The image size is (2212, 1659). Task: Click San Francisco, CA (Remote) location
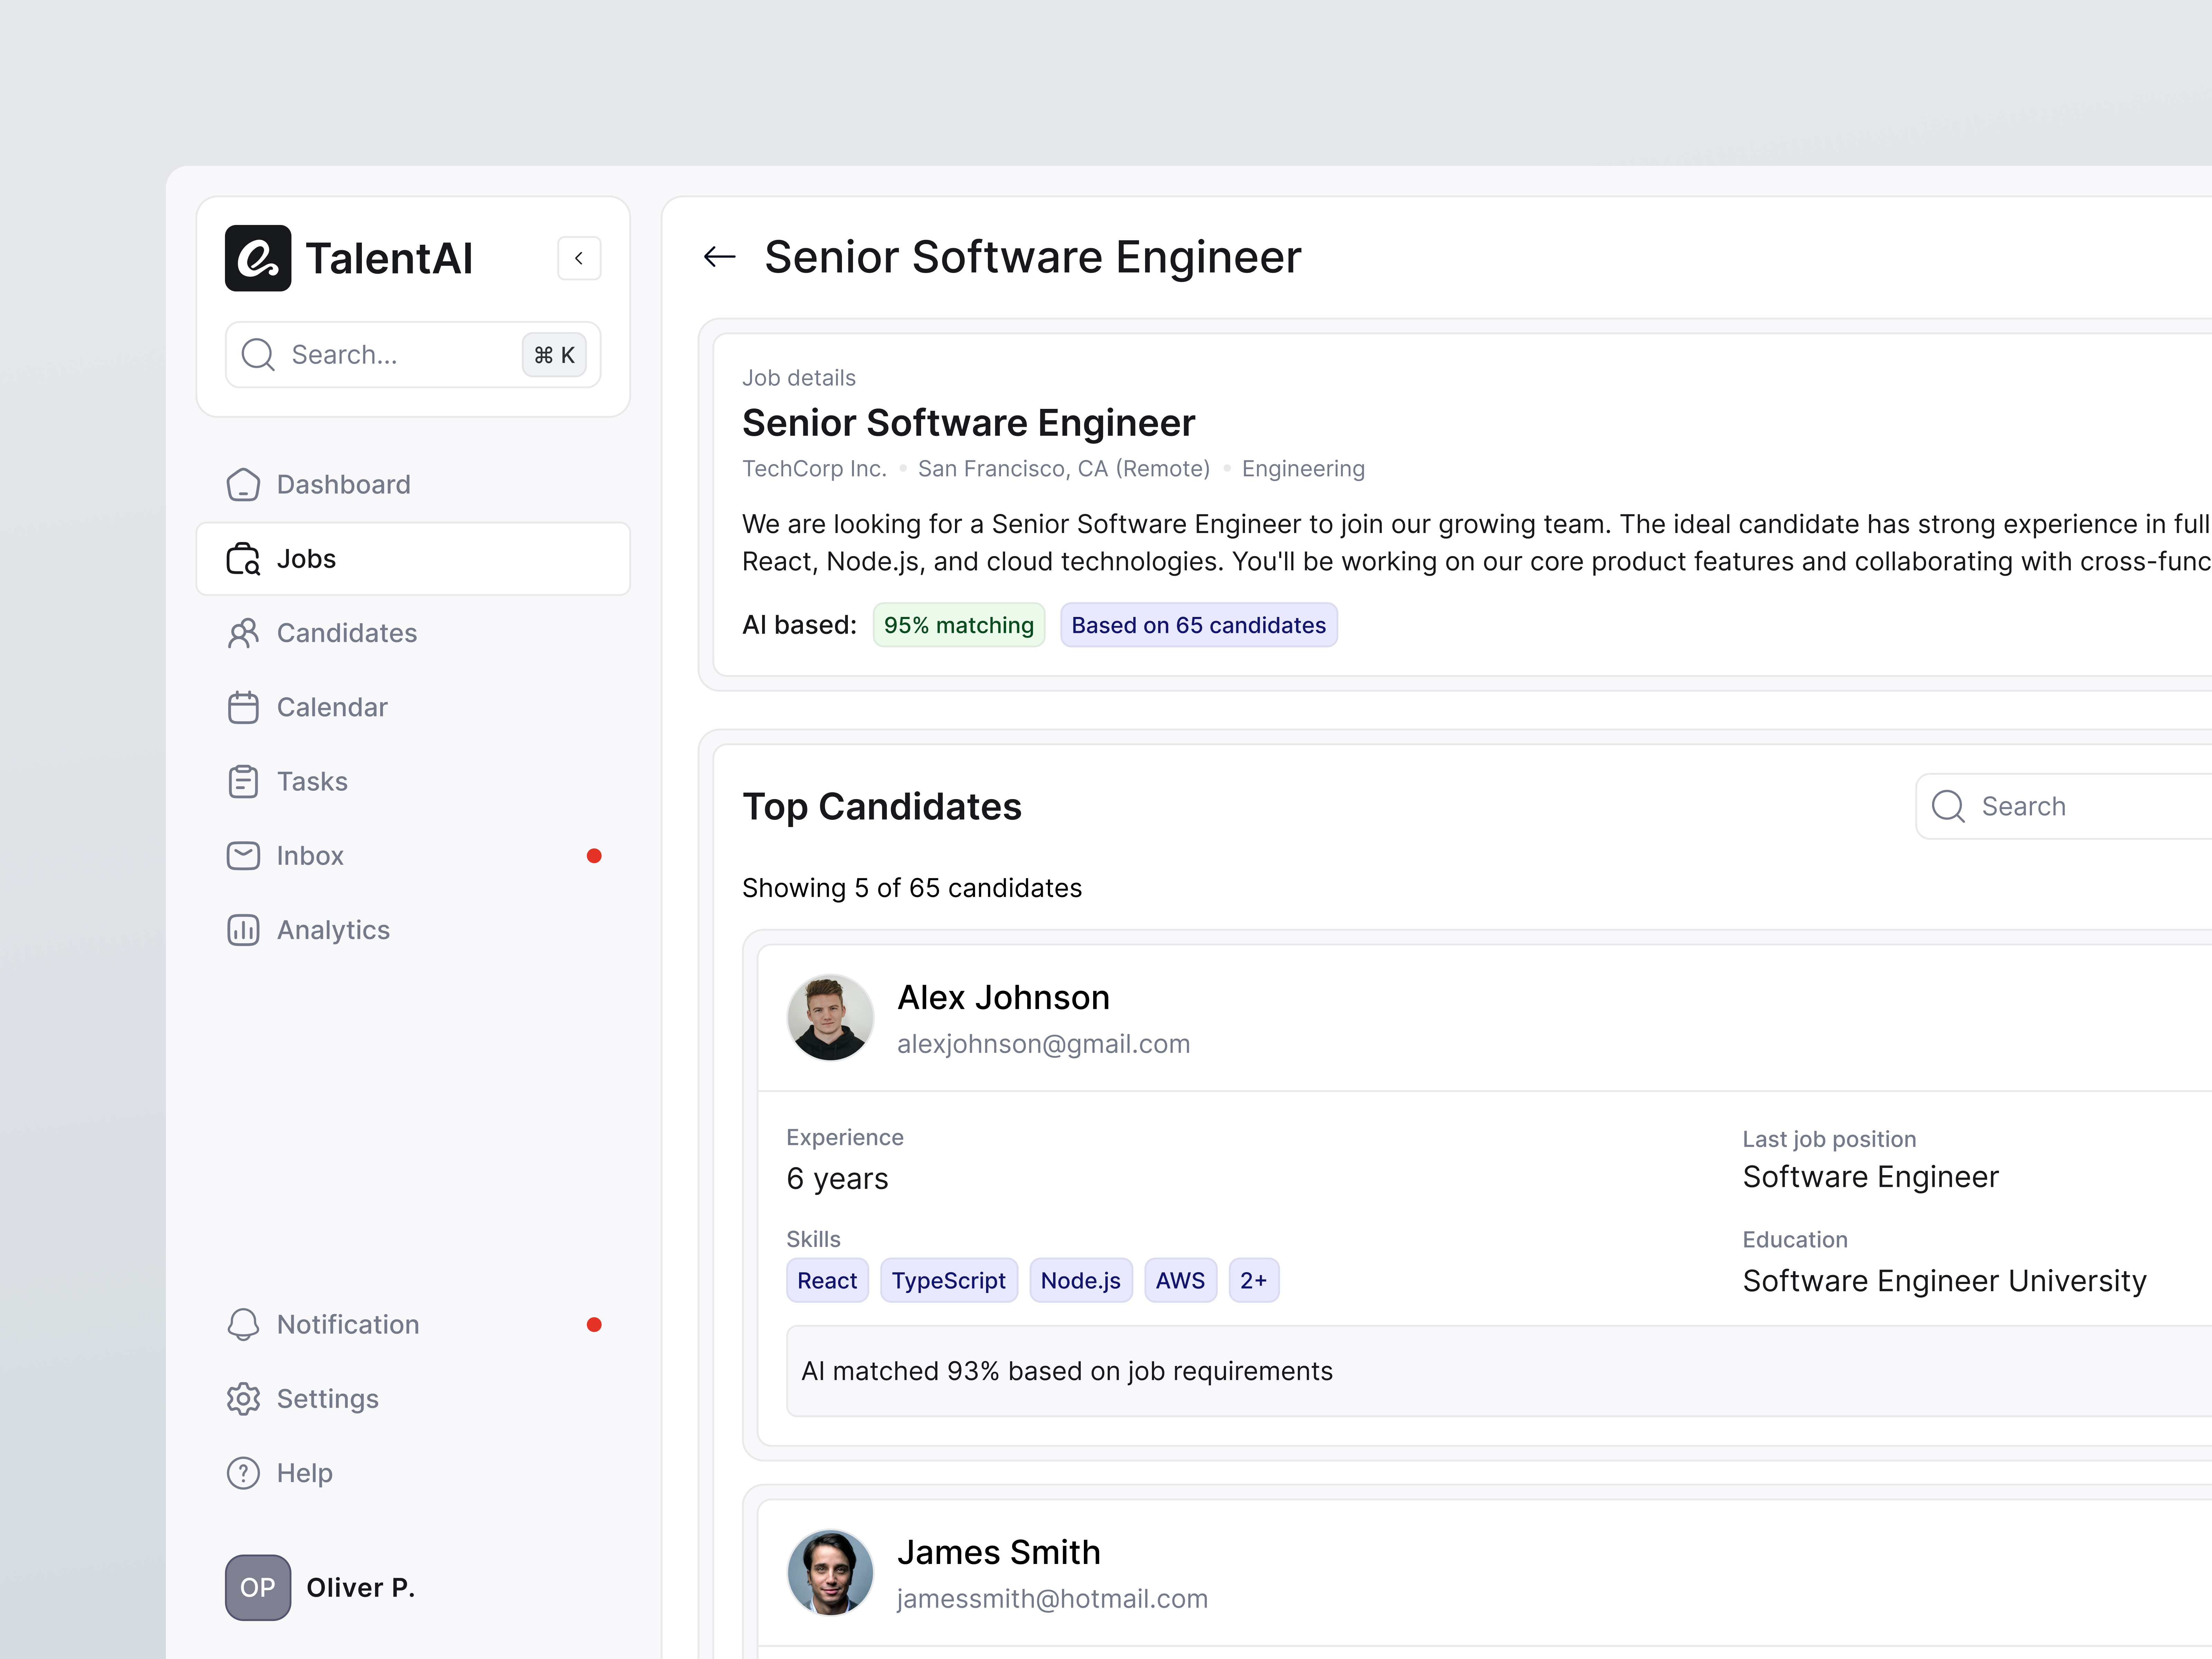1064,469
